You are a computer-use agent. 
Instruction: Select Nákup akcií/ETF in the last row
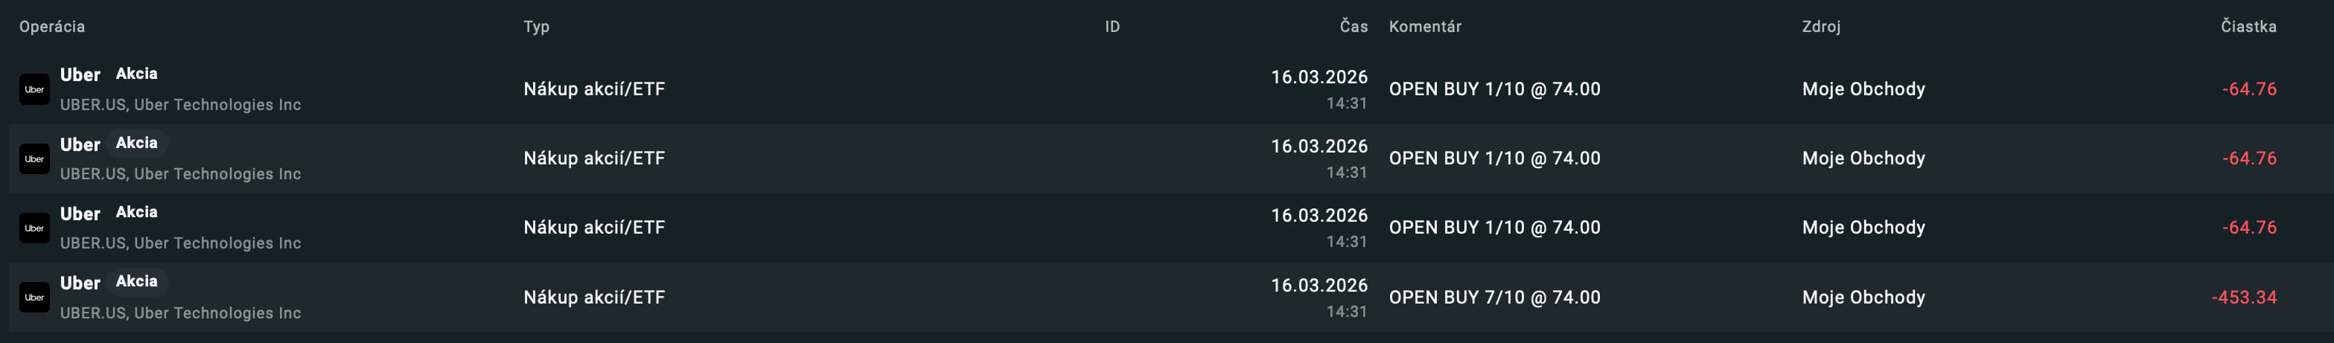593,298
